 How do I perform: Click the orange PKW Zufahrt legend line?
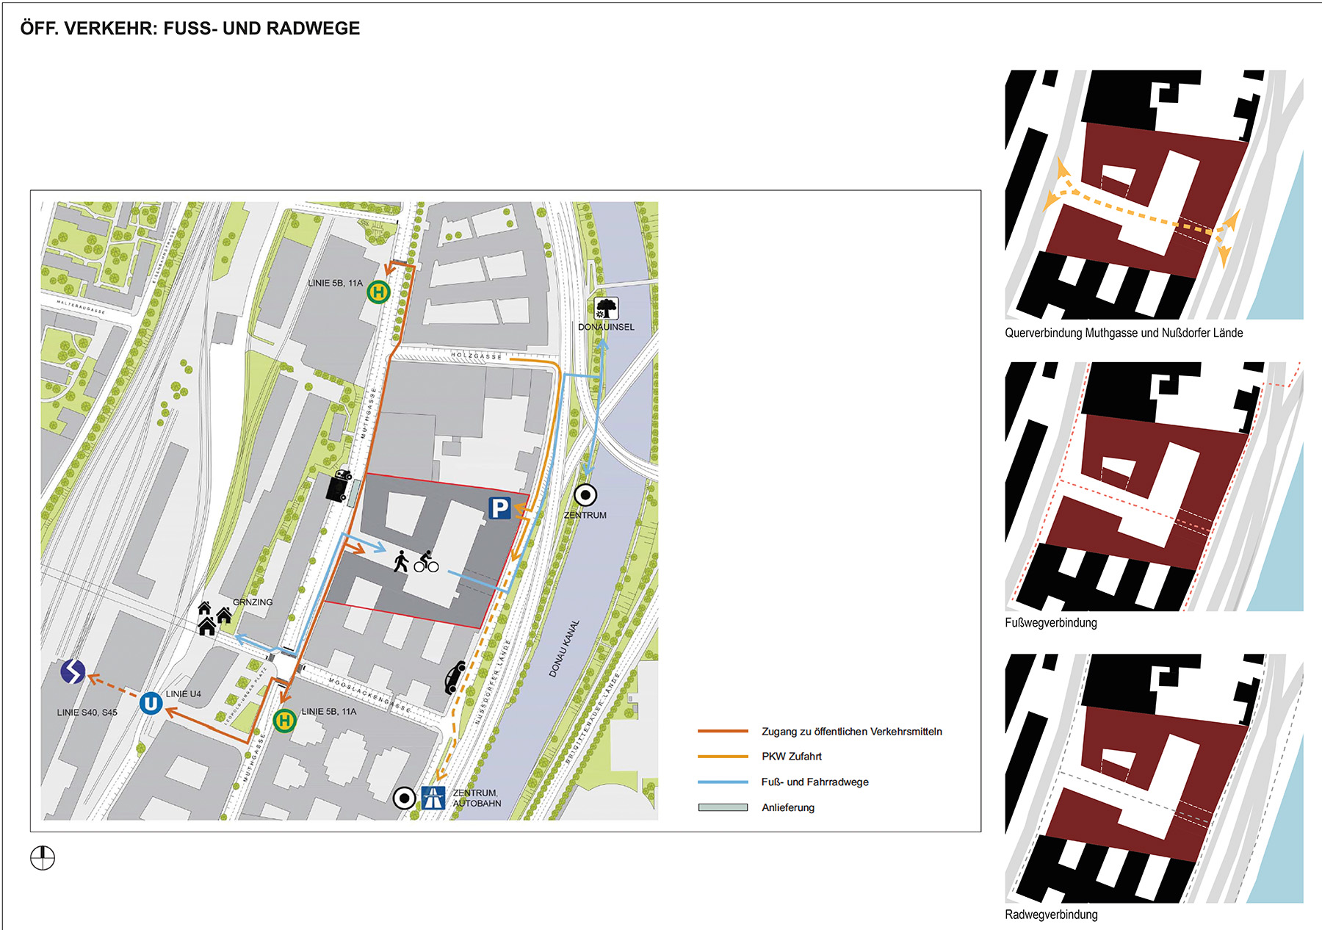pos(723,756)
